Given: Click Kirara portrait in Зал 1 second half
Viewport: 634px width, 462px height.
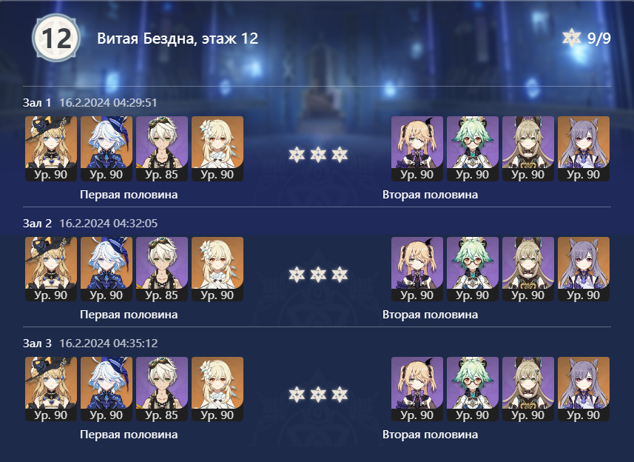Looking at the screenshot, I should pyautogui.click(x=528, y=149).
